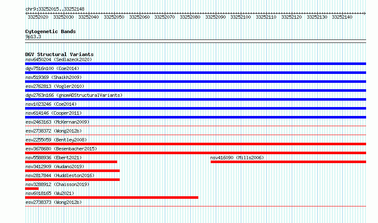Open nsv614146 (Cooper2011) variant label
Viewport: 378px width, 223px height.
(54, 113)
